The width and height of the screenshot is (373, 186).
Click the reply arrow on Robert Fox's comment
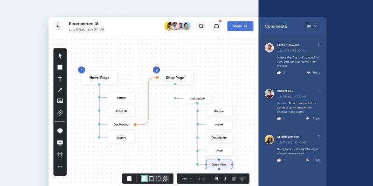point(308,119)
